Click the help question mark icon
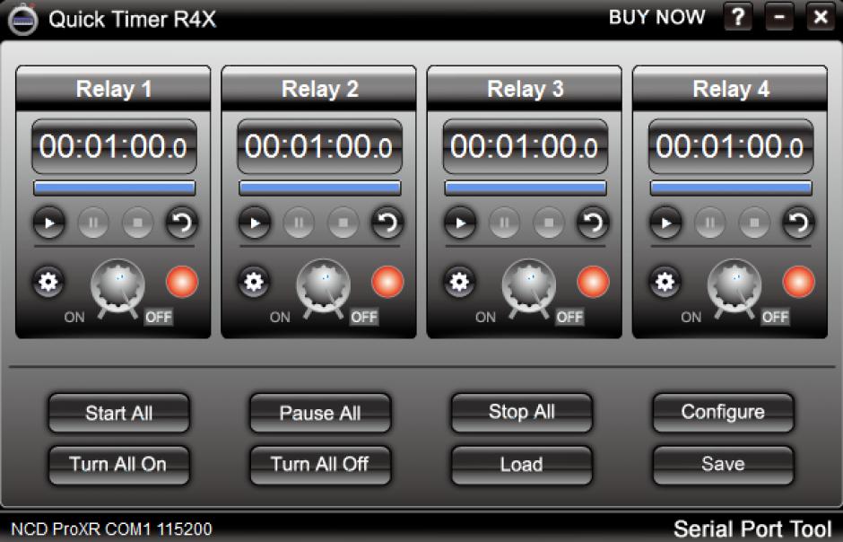The width and height of the screenshot is (843, 542). coord(737,16)
